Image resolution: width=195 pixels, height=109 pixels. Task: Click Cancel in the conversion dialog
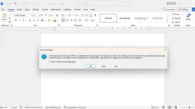[x=104, y=66]
